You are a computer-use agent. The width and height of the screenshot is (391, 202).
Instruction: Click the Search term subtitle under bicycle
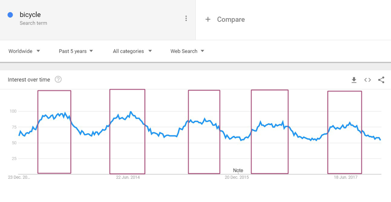pyautogui.click(x=33, y=23)
